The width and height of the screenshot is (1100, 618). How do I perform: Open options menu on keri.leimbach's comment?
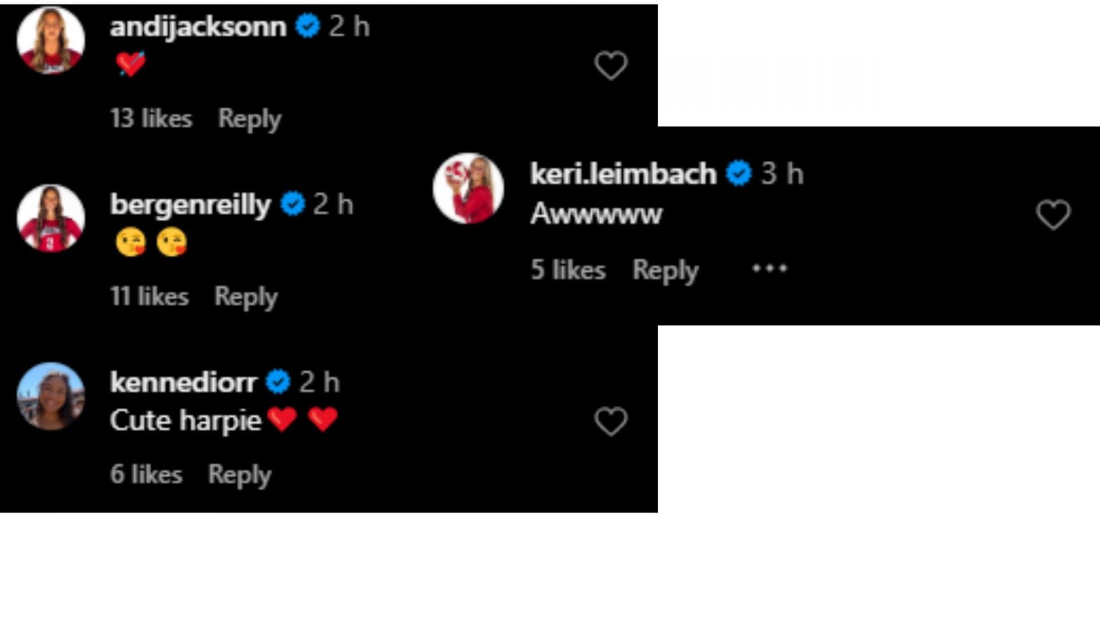(x=771, y=268)
